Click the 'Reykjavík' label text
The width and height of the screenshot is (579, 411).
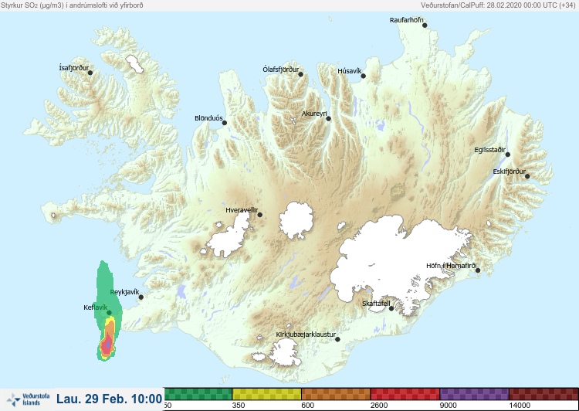click(x=125, y=292)
